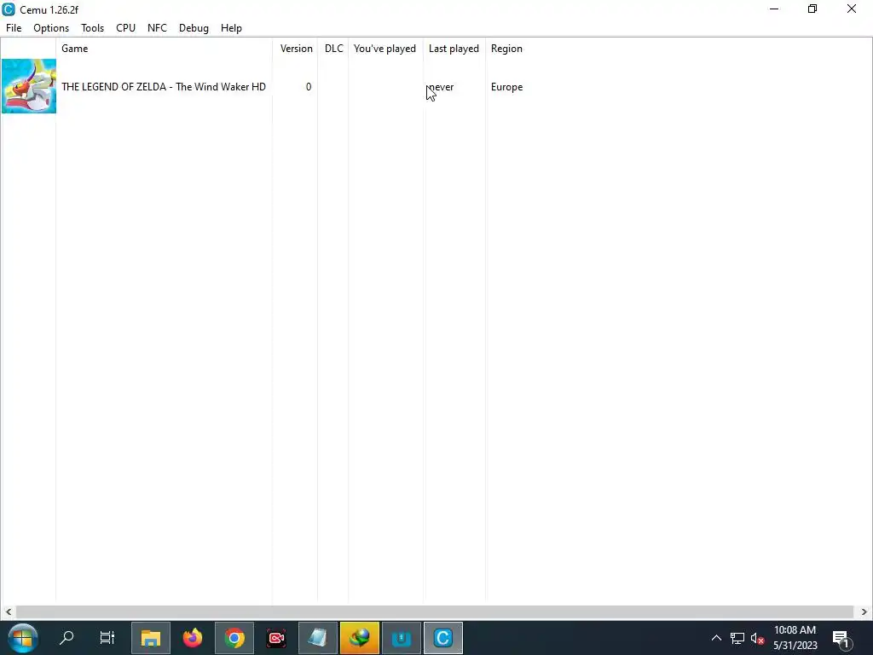Open File Explorer from taskbar
873x655 pixels.
[x=150, y=638]
